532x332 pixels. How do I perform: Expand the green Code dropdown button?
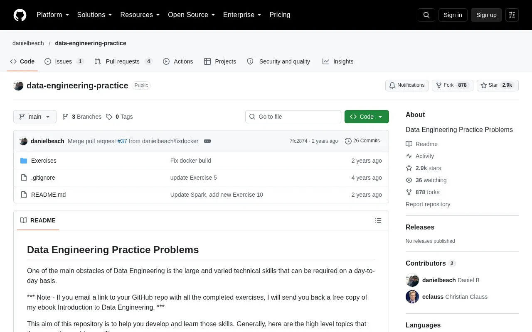[x=367, y=117]
